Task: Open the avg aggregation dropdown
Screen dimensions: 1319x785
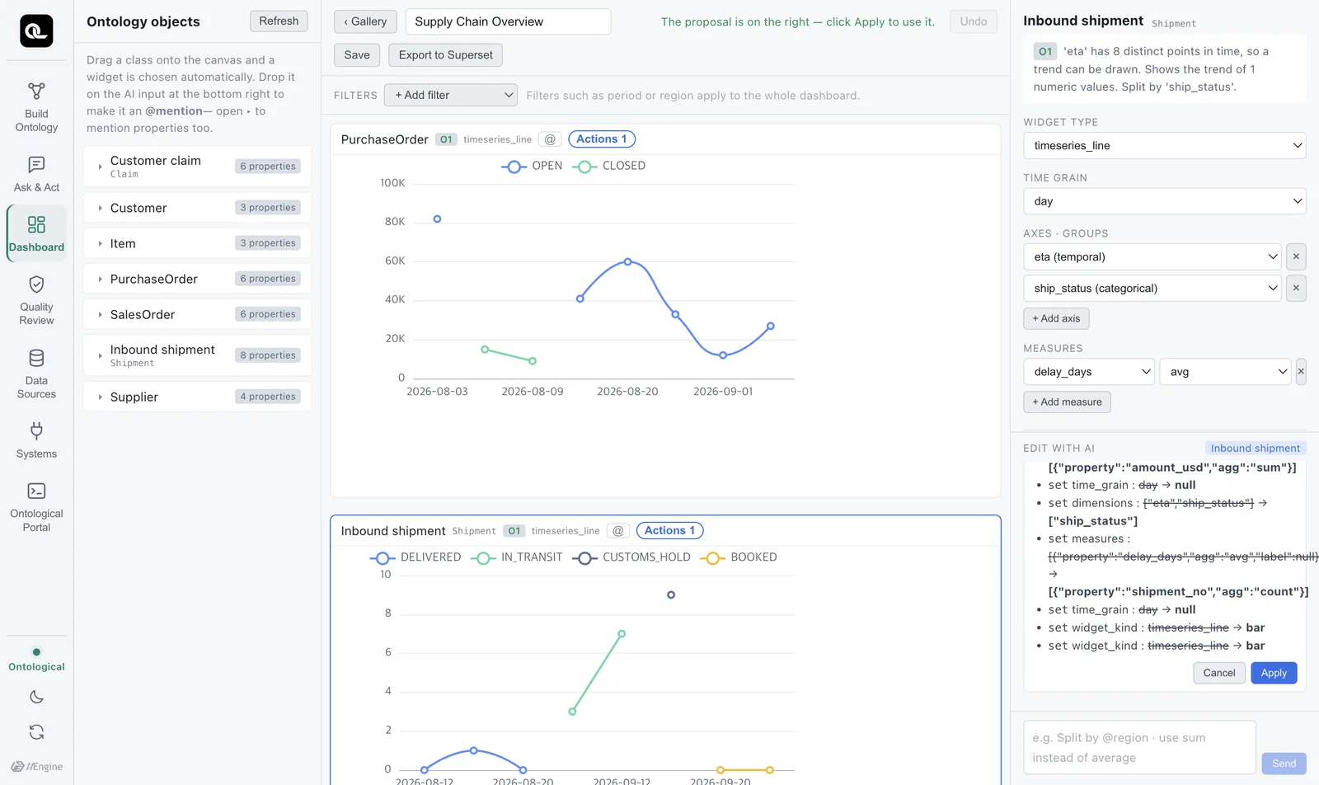Action: [1226, 372]
